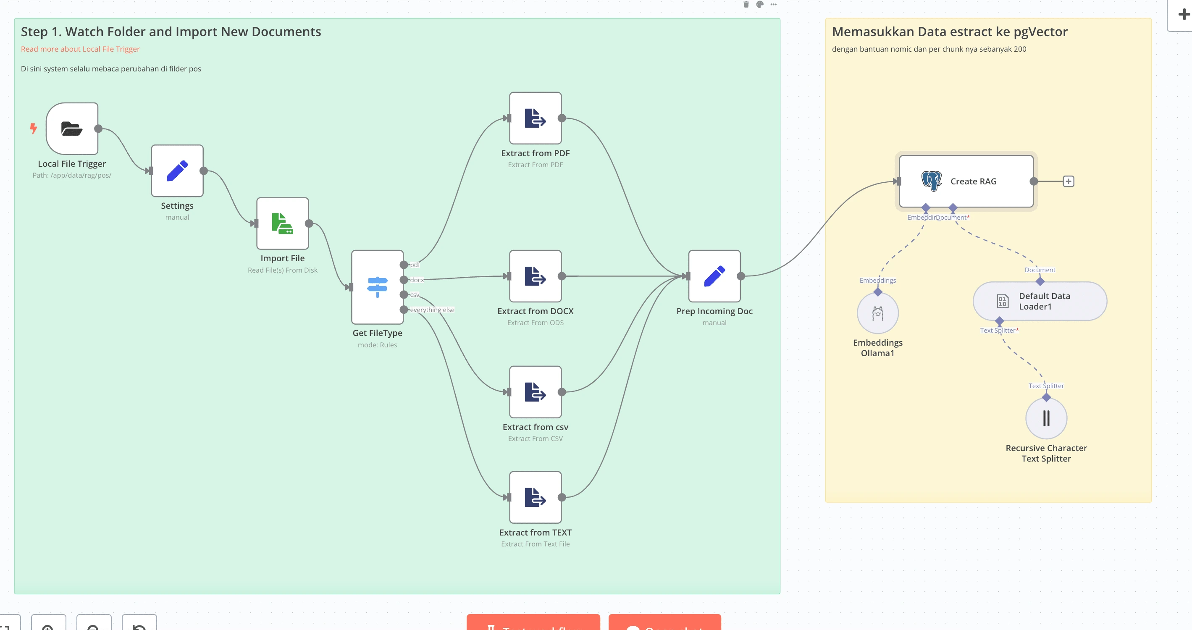Select the Import File node icon
This screenshot has height=630, width=1192.
pyautogui.click(x=282, y=223)
